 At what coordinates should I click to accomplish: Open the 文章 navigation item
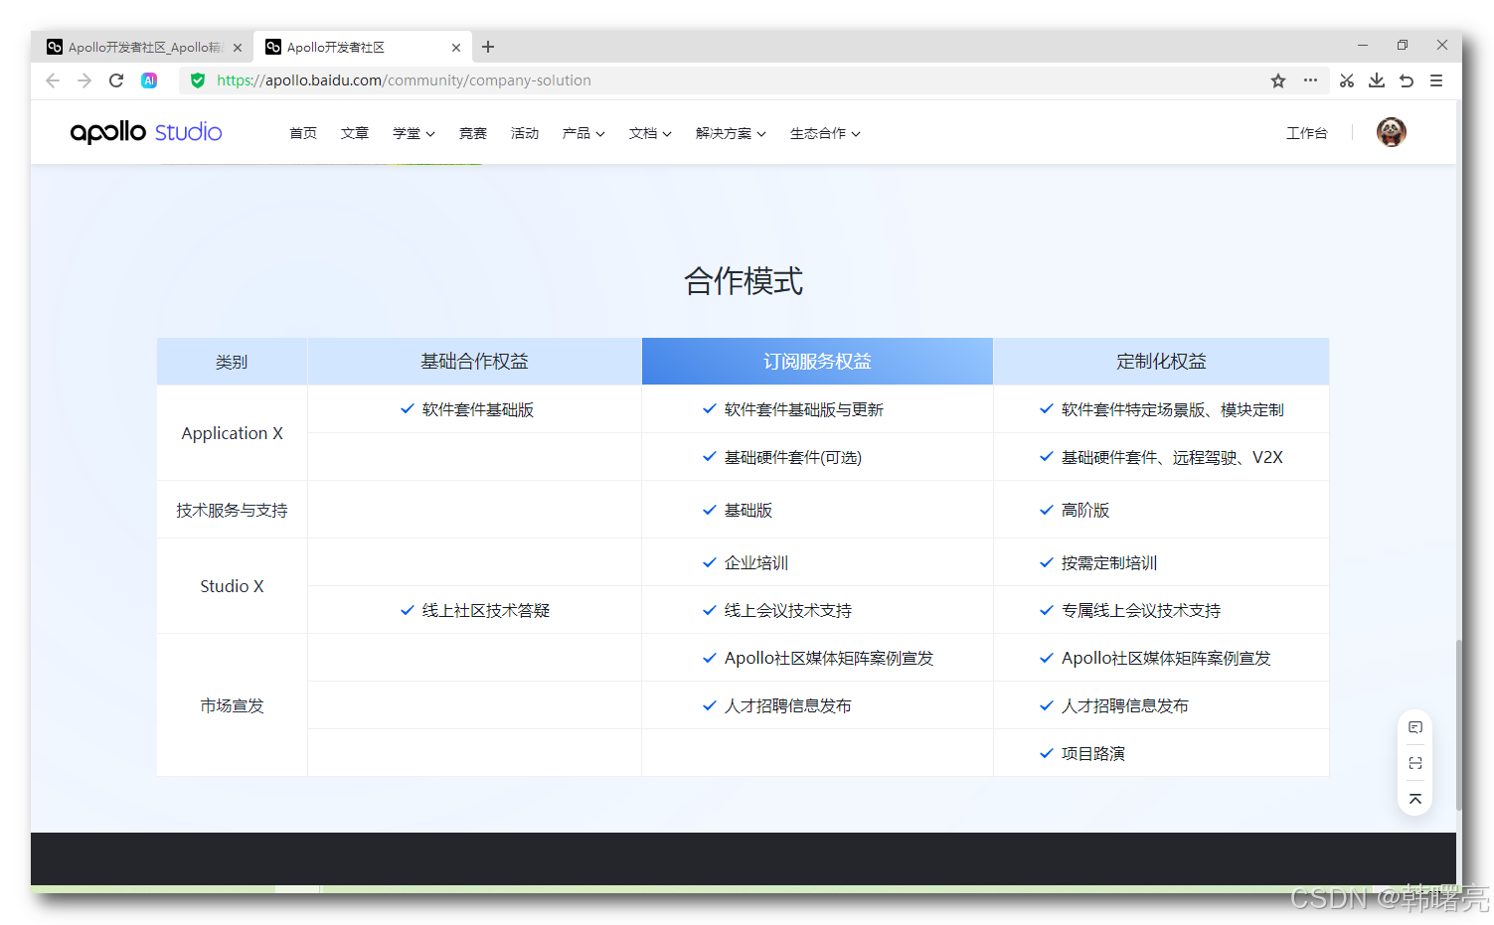(x=355, y=133)
